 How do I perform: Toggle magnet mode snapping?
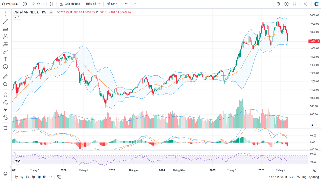point(5,95)
